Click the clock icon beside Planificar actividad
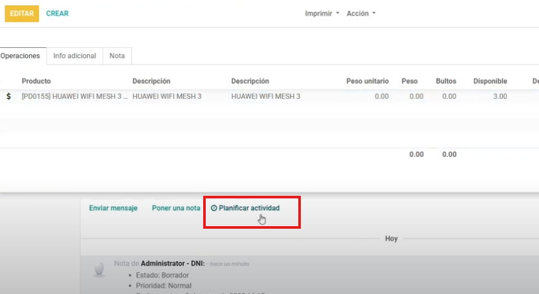The height and width of the screenshot is (294, 539). [x=214, y=208]
